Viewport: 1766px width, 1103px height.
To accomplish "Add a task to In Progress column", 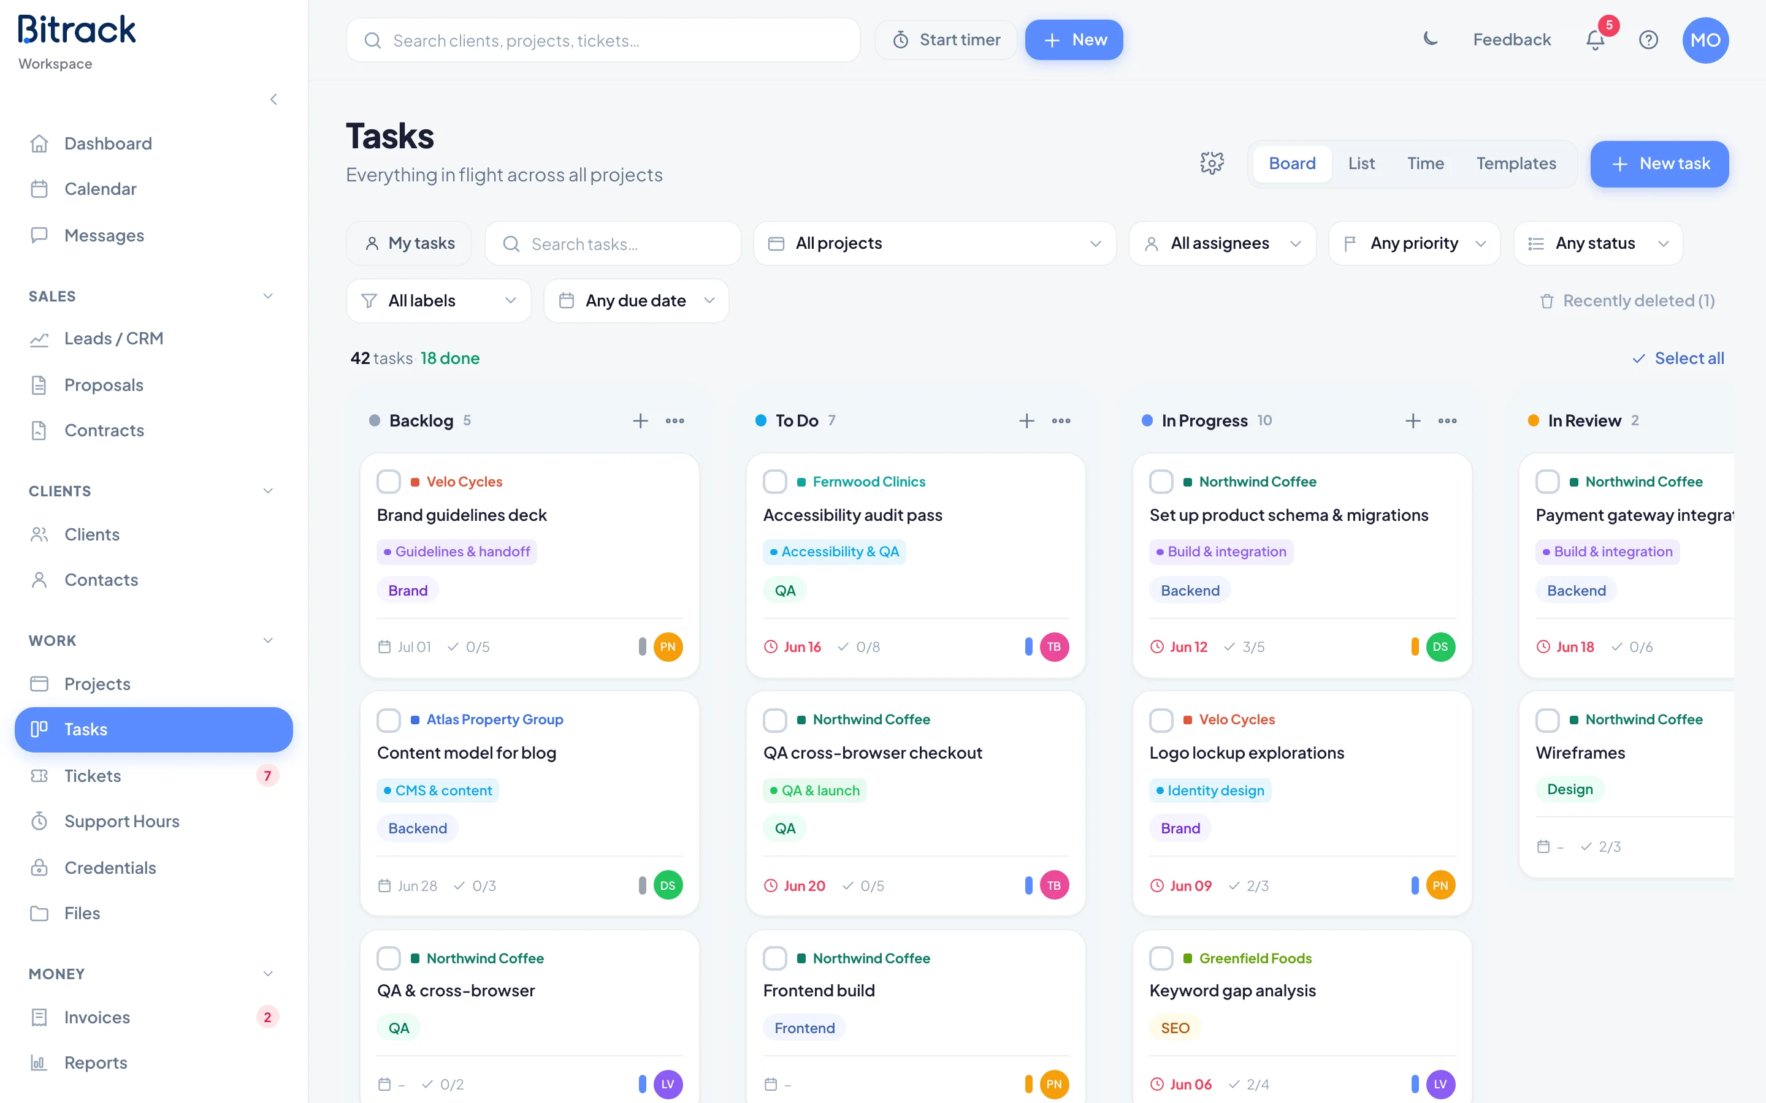I will pyautogui.click(x=1413, y=421).
